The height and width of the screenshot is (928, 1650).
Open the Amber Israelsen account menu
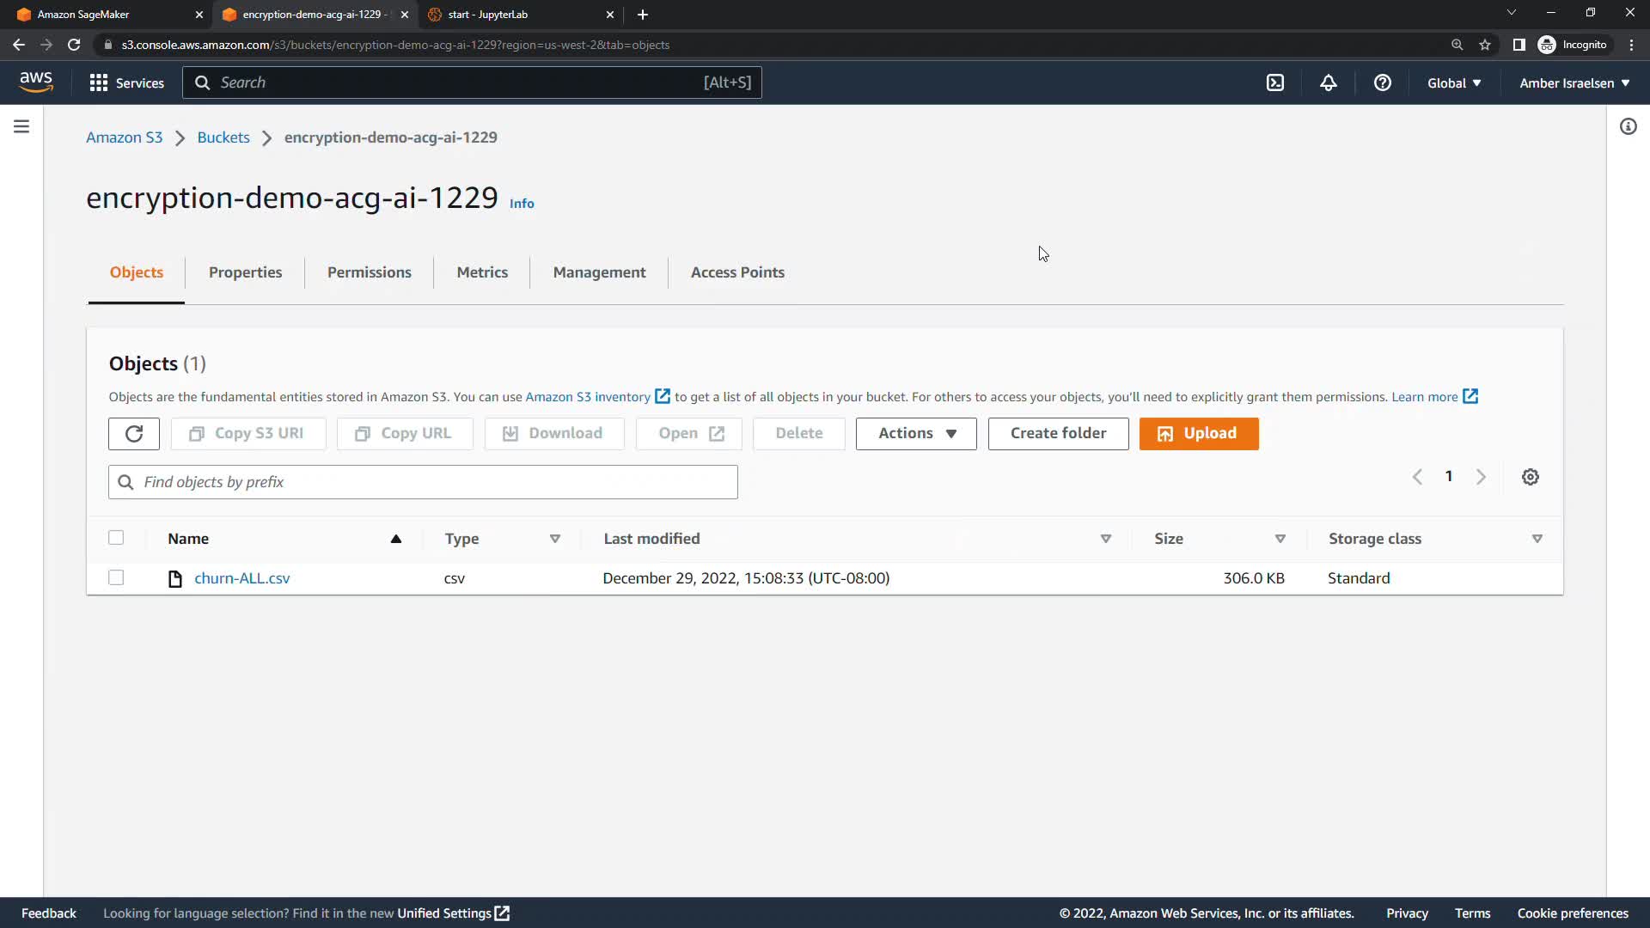point(1574,83)
